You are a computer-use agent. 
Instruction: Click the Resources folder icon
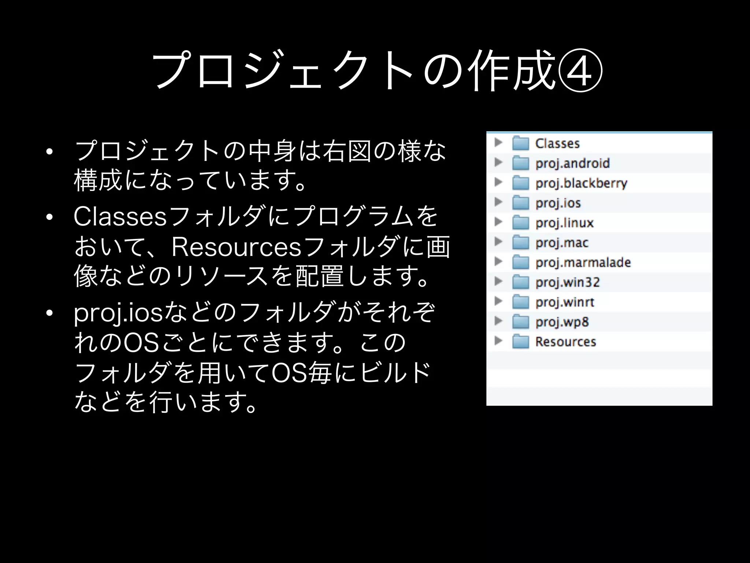point(520,341)
